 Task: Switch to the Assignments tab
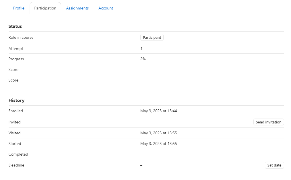77,8
